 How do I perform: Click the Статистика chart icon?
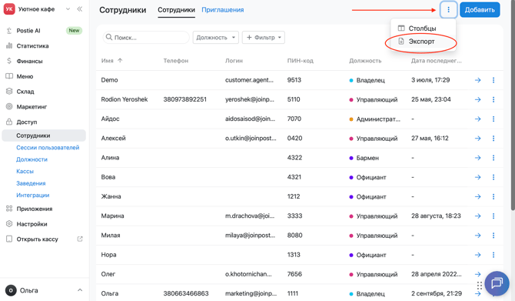(9, 45)
